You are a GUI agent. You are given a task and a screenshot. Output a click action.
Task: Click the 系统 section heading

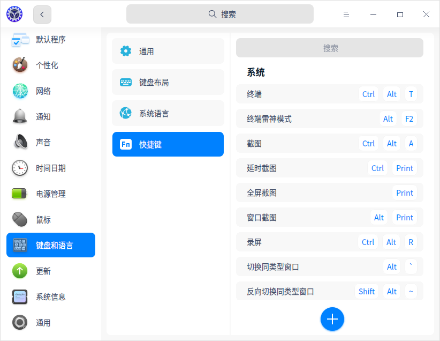point(256,72)
